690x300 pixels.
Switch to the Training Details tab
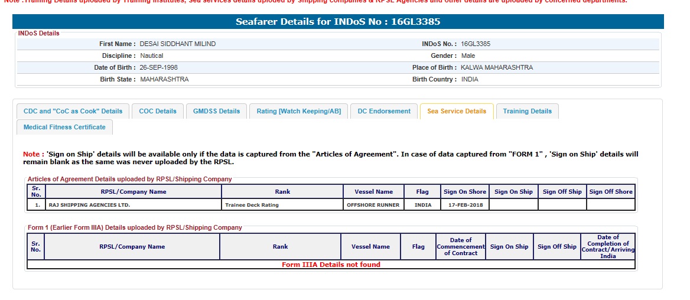pyautogui.click(x=527, y=111)
